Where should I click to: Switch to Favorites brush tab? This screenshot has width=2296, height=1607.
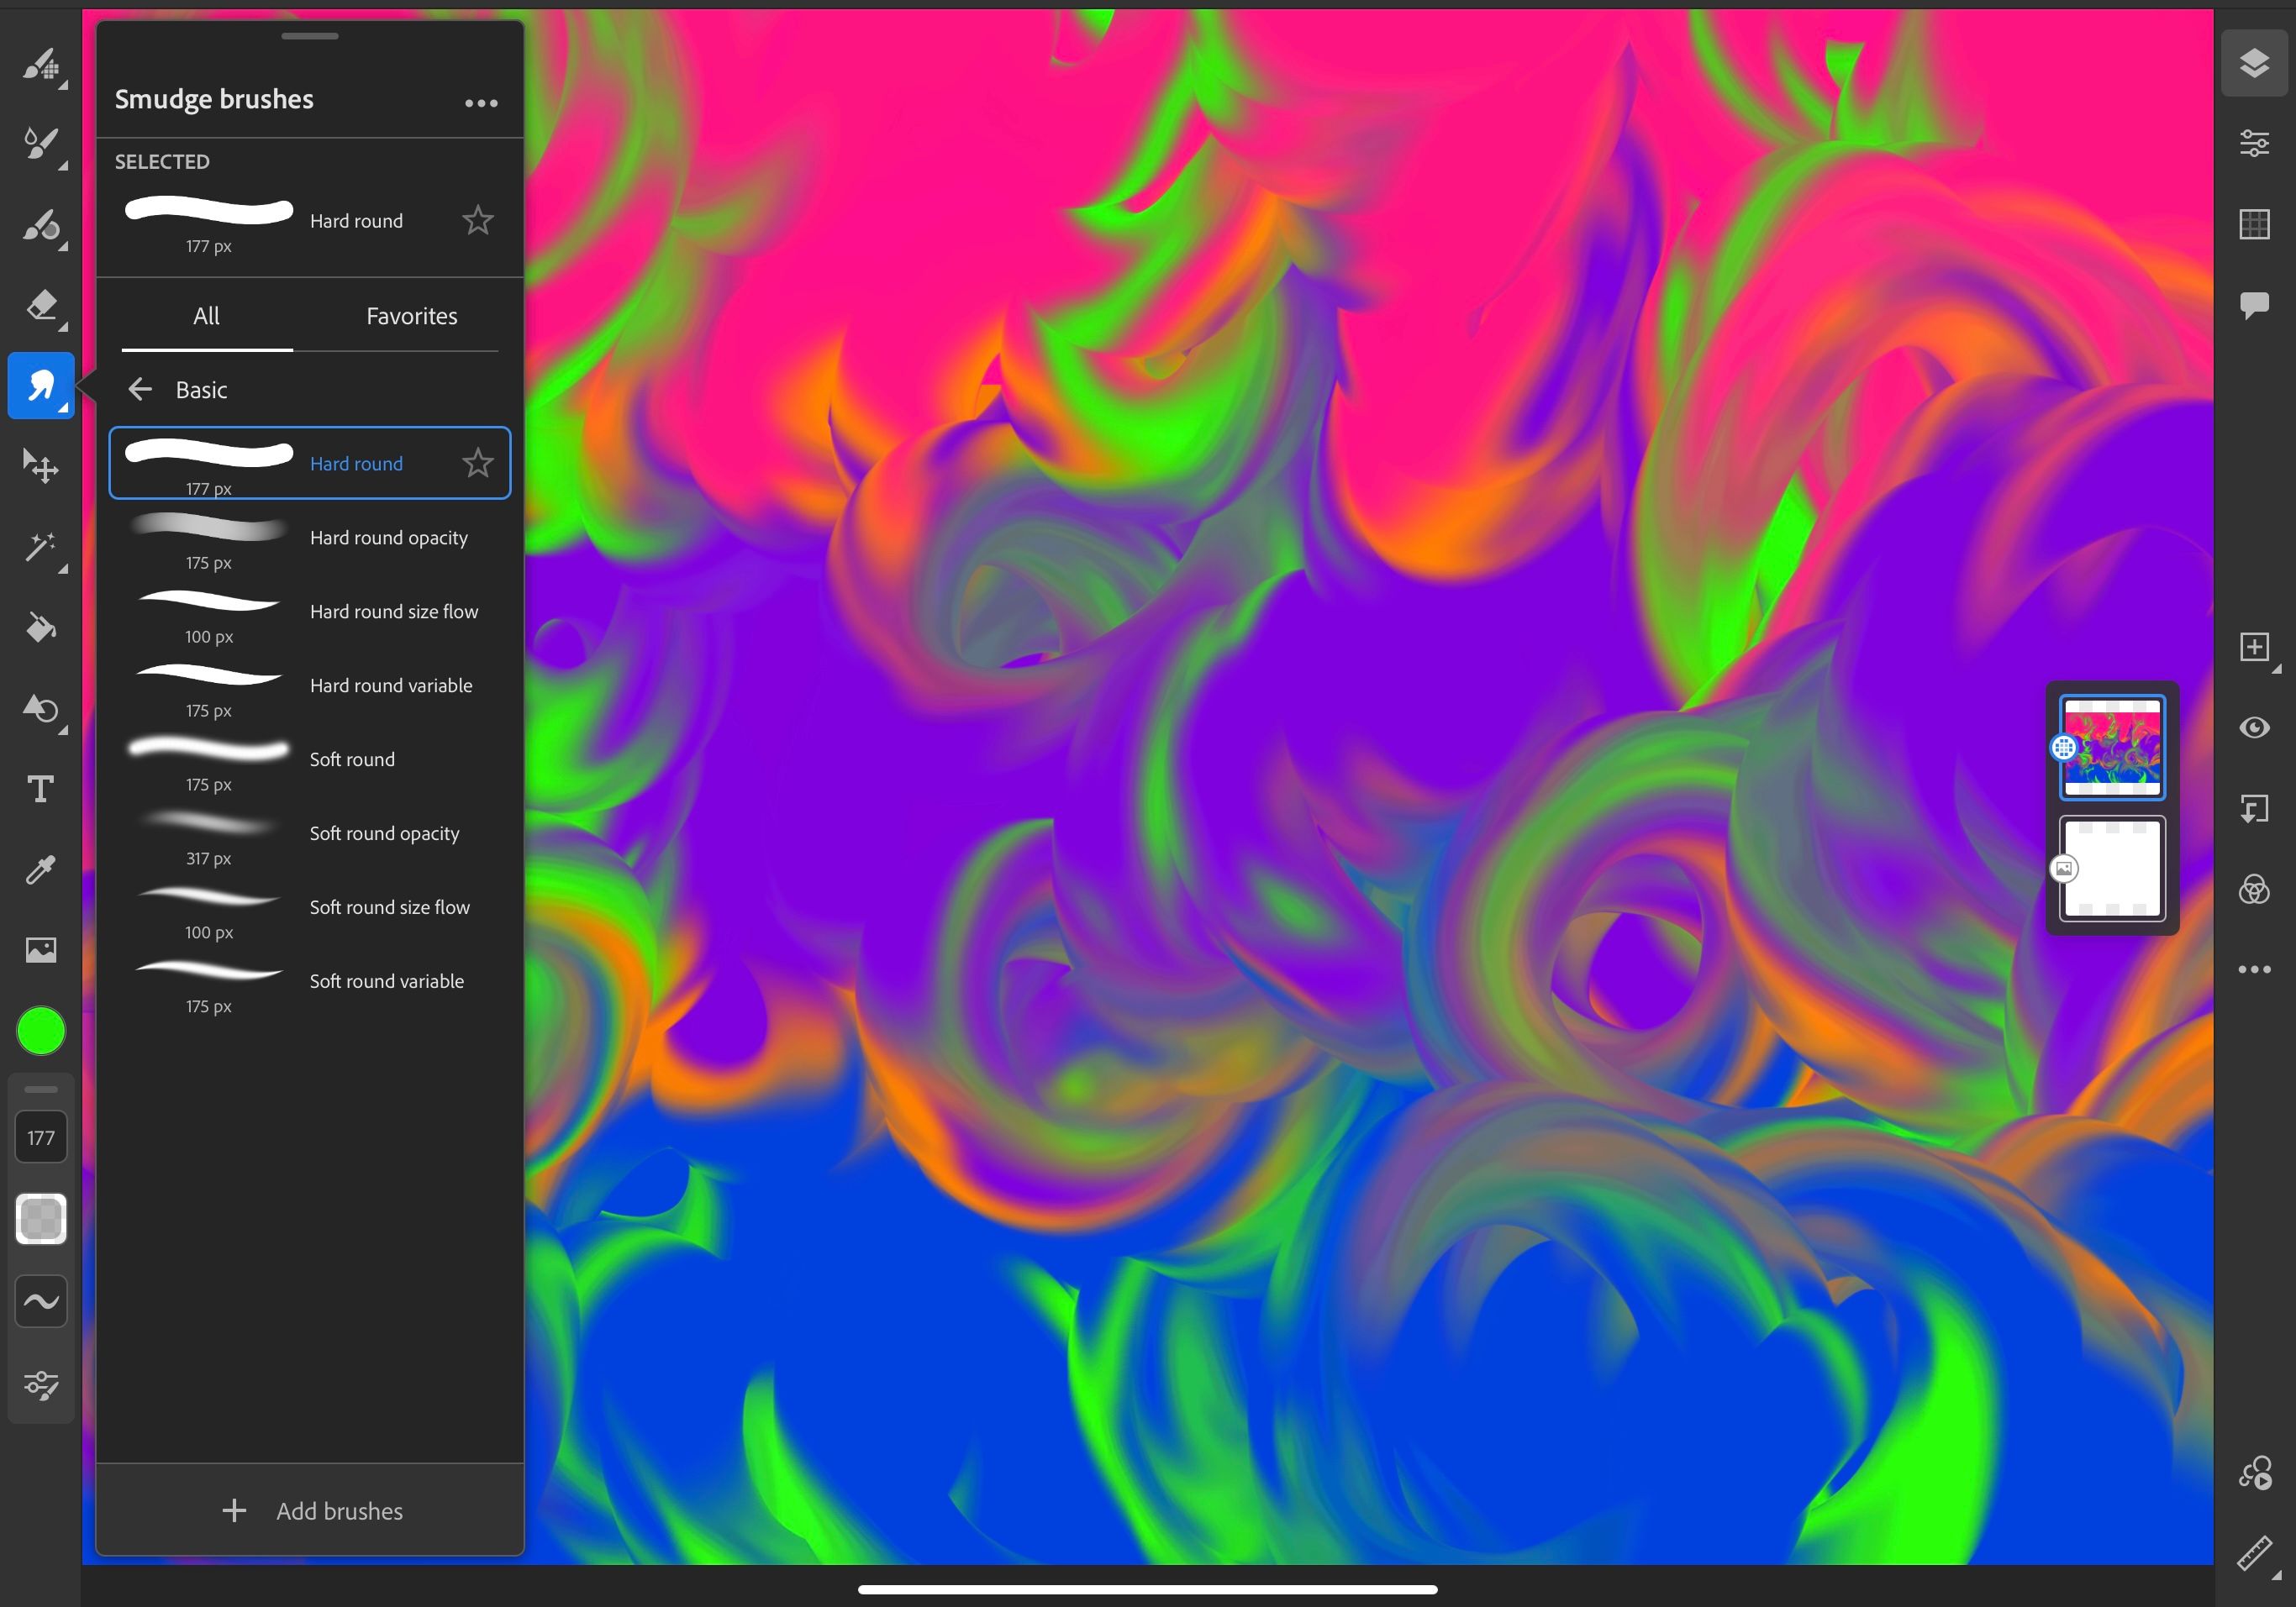click(x=412, y=316)
